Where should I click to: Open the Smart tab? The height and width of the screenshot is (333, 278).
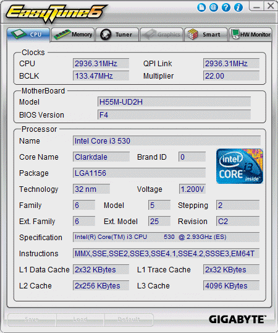[x=206, y=35]
